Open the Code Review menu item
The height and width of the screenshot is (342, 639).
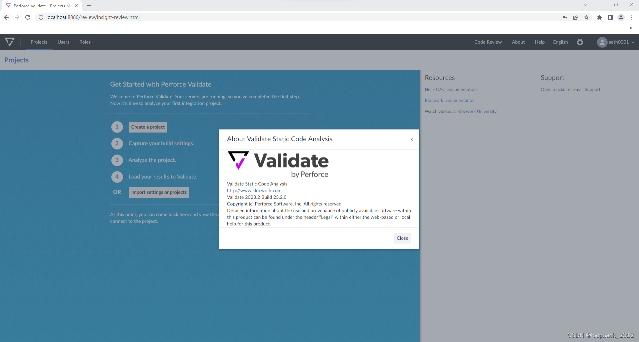pos(488,42)
